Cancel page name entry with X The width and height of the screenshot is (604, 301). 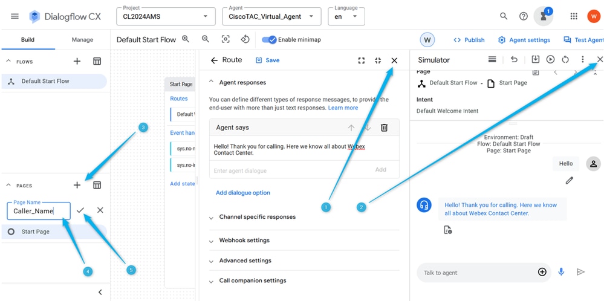coord(100,210)
